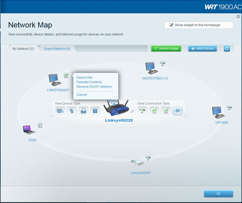Viewport: 242px width, 203px height.
Task: Filter by computer device type icon
Action: [x=60, y=111]
